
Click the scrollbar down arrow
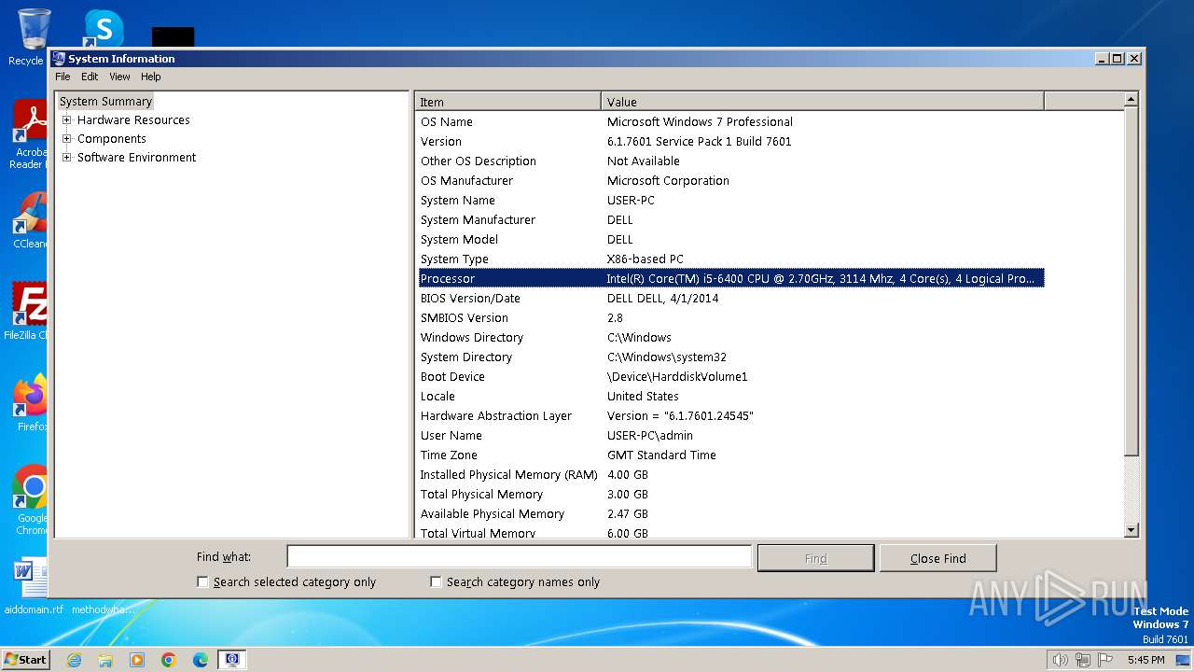coord(1132,530)
